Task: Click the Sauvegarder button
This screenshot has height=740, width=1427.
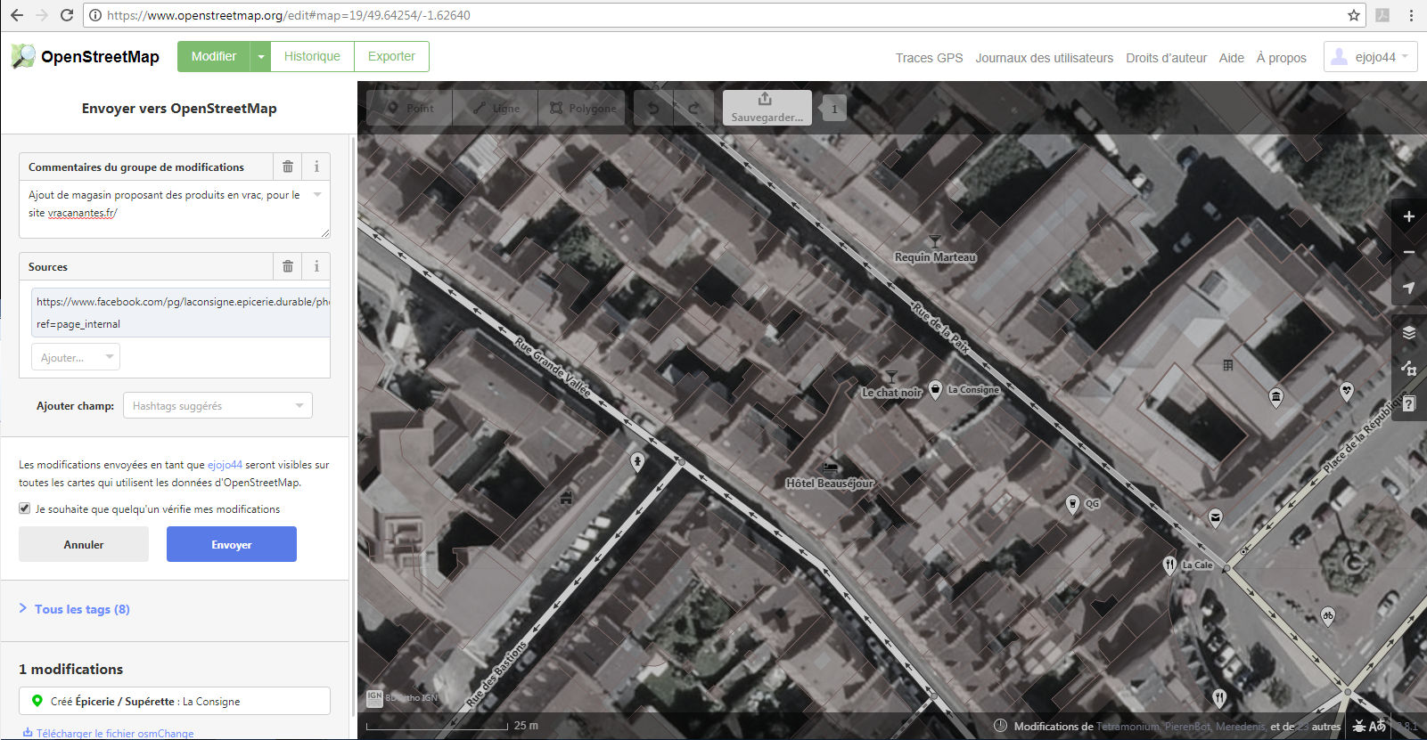Action: click(767, 108)
